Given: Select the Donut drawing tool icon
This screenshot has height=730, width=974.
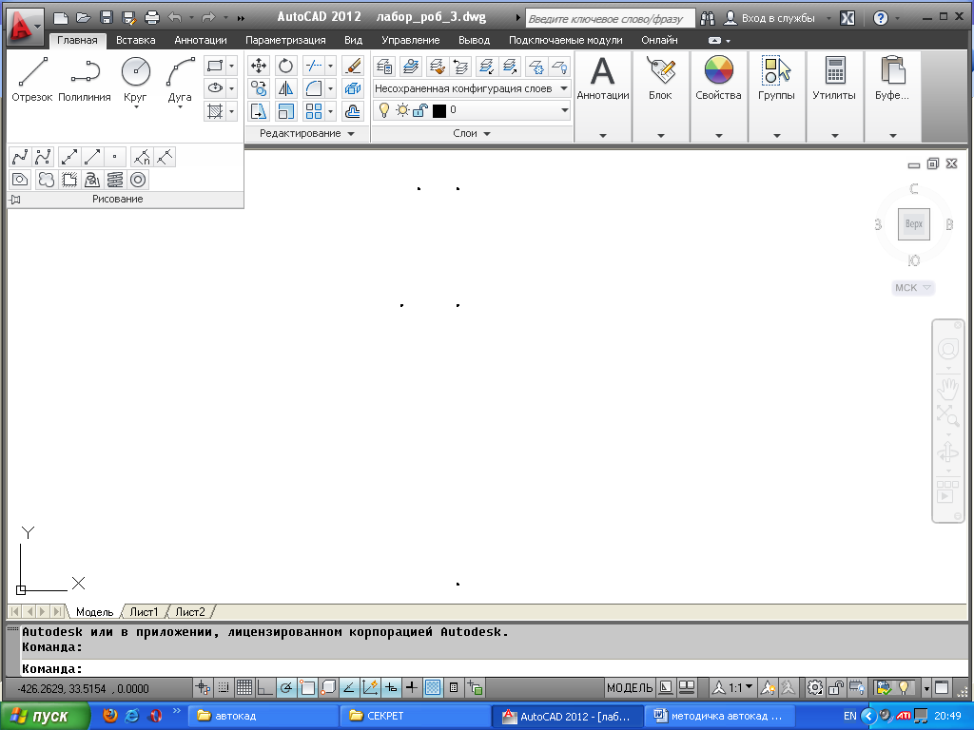Looking at the screenshot, I should (138, 180).
